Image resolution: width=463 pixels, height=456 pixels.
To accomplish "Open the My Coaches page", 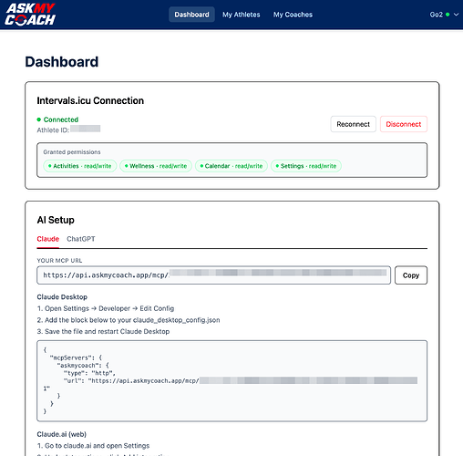I will (x=293, y=15).
